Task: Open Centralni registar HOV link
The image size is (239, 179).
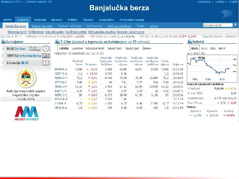Action: click(x=39, y=2)
